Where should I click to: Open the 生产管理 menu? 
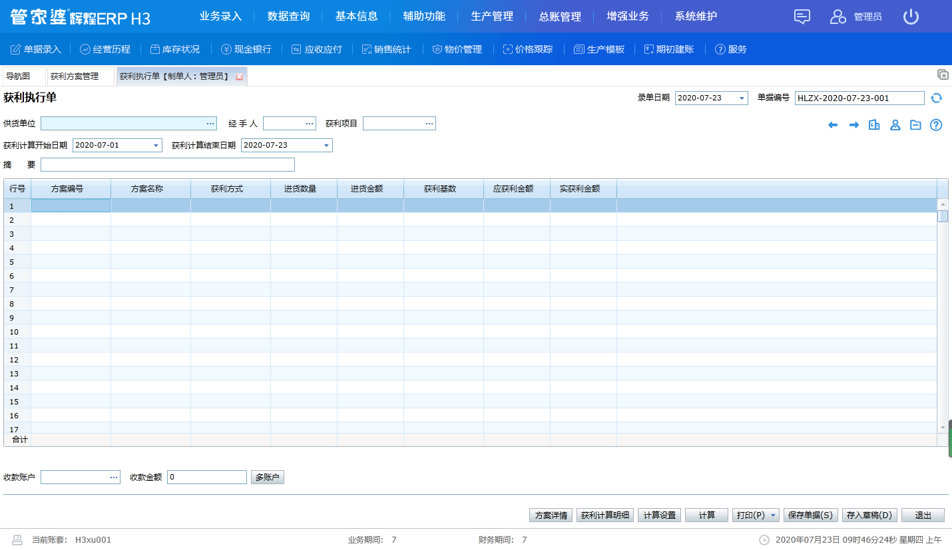click(493, 17)
